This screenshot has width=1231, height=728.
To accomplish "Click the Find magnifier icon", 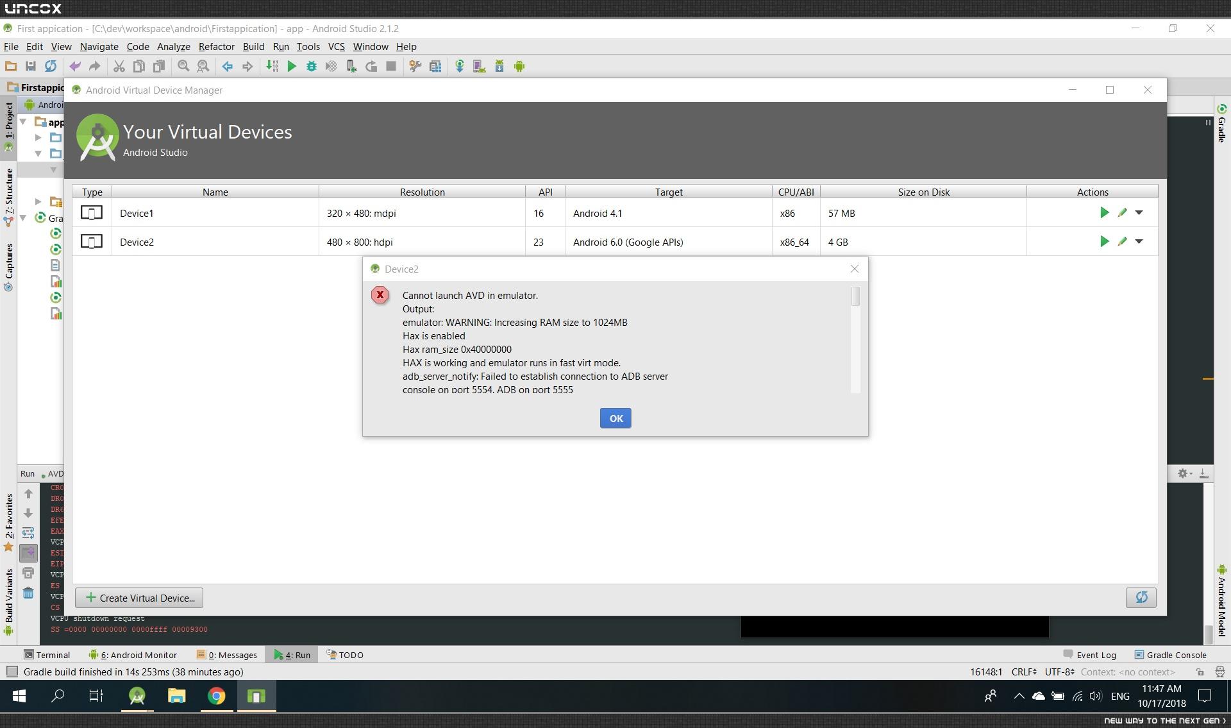I will tap(183, 66).
